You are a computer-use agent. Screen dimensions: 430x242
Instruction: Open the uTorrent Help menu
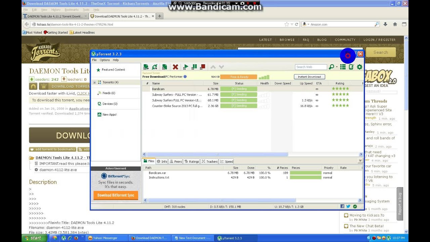tap(116, 60)
